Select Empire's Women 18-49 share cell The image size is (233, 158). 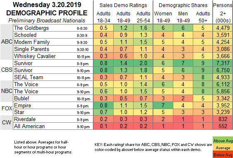[x=163, y=105]
